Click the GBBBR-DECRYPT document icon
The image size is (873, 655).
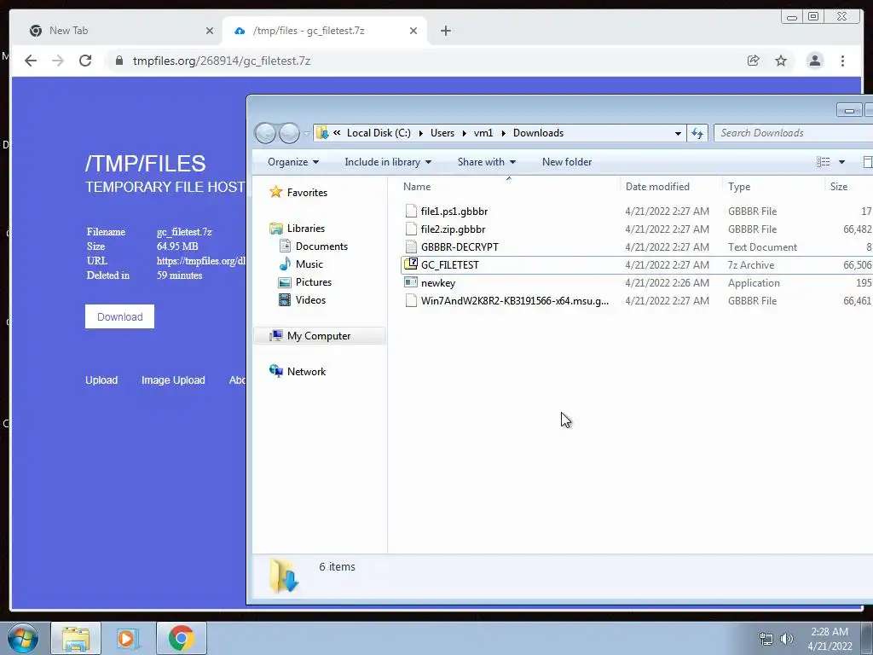click(411, 246)
